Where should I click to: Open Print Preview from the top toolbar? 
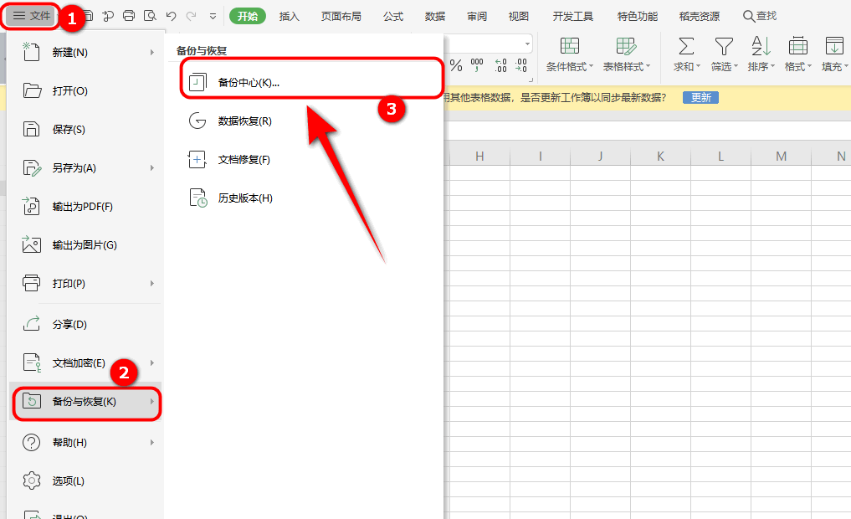coord(151,14)
